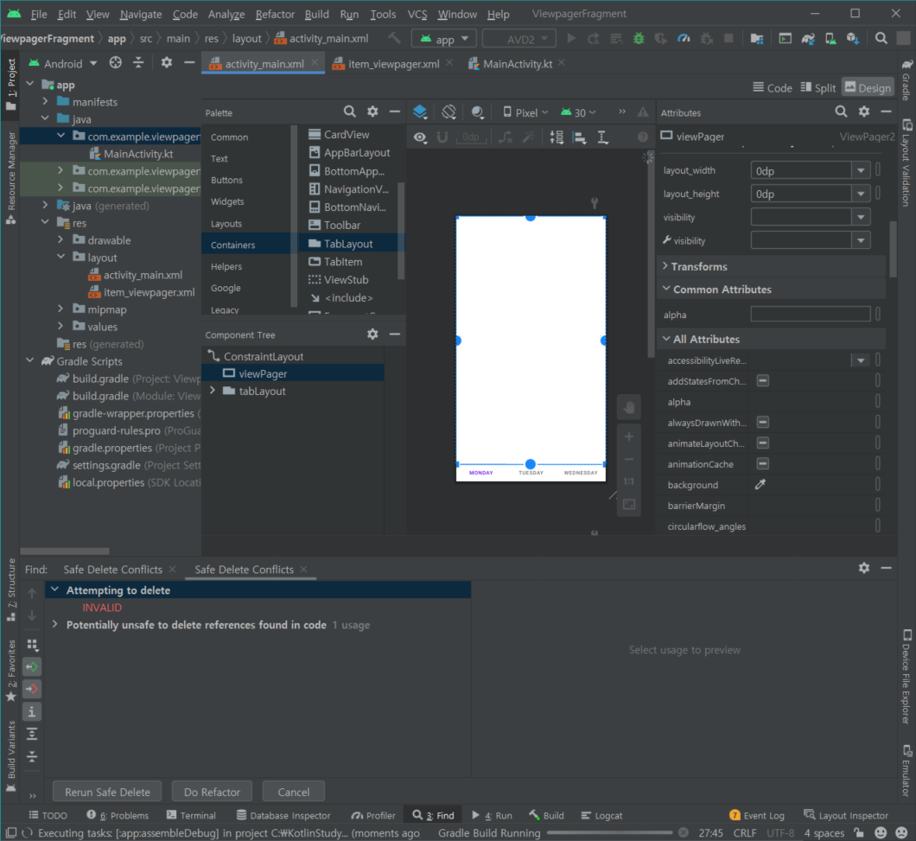Screen dimensions: 916x841
Task: Click Do Refactor button
Action: tap(212, 792)
